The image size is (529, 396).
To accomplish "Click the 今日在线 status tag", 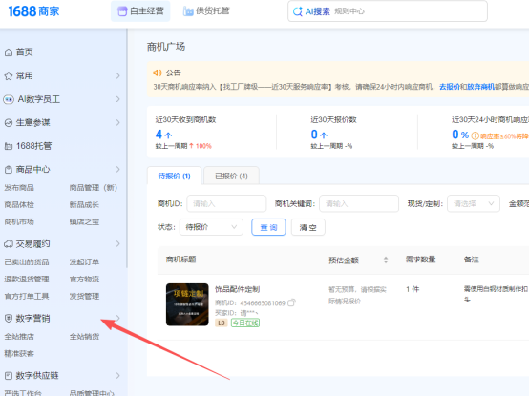I will tap(245, 323).
